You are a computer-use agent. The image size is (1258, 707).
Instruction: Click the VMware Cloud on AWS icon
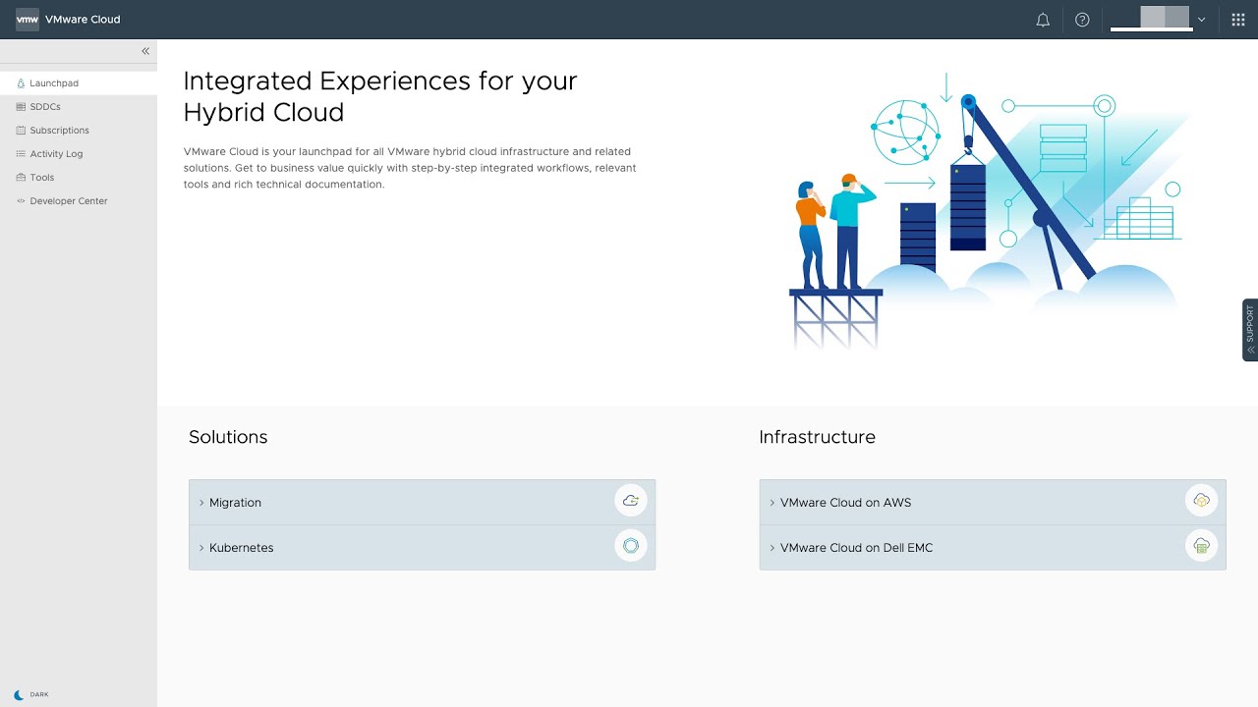click(1201, 501)
